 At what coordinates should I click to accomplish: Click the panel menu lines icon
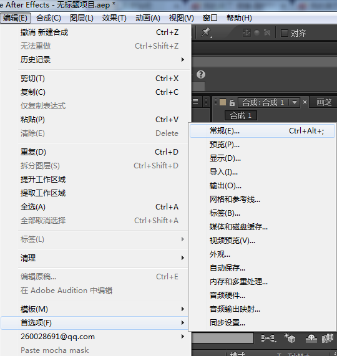point(195,101)
